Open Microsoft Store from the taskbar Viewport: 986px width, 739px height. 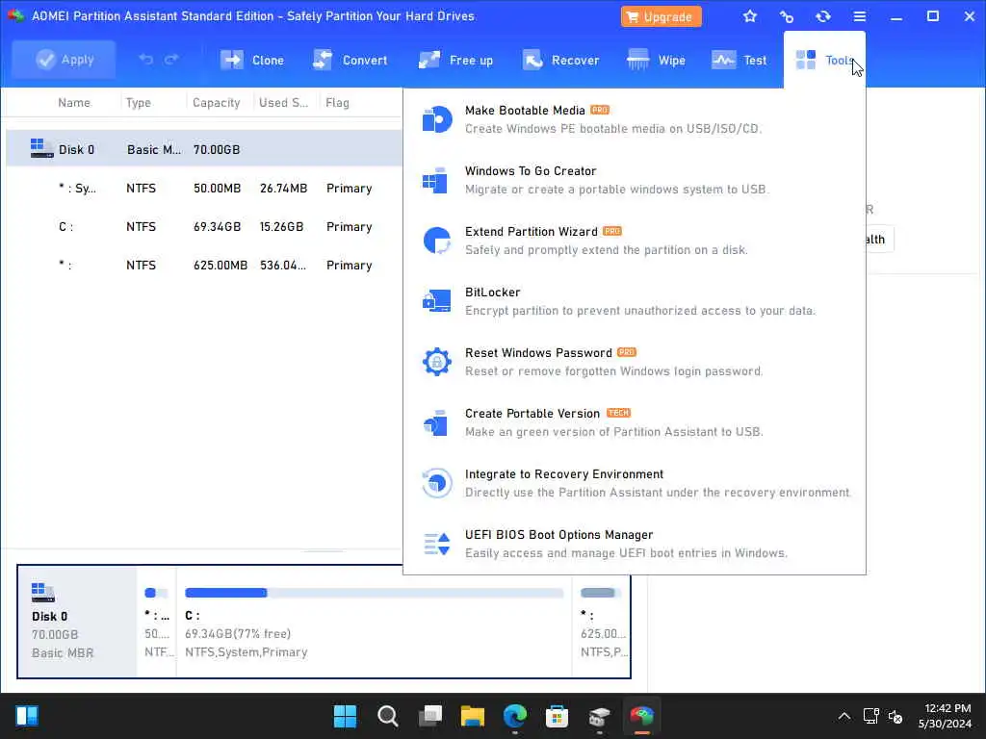tap(558, 716)
